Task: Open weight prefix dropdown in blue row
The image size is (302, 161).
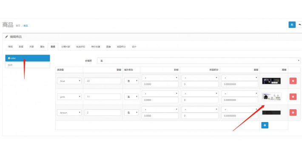Action: click(240, 78)
